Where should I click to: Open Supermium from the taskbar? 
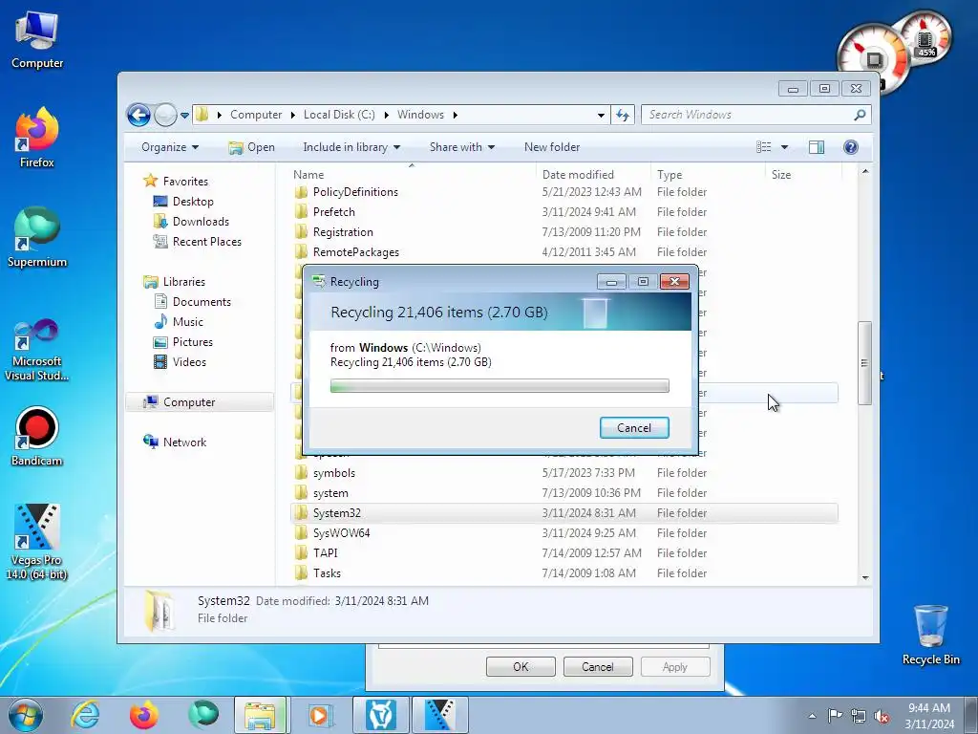[203, 715]
